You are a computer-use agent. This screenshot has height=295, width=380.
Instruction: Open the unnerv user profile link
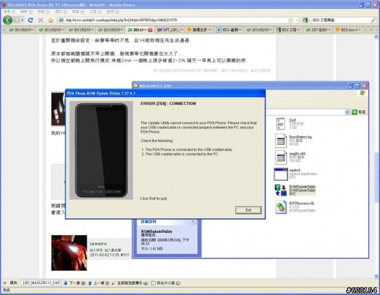[98, 243]
